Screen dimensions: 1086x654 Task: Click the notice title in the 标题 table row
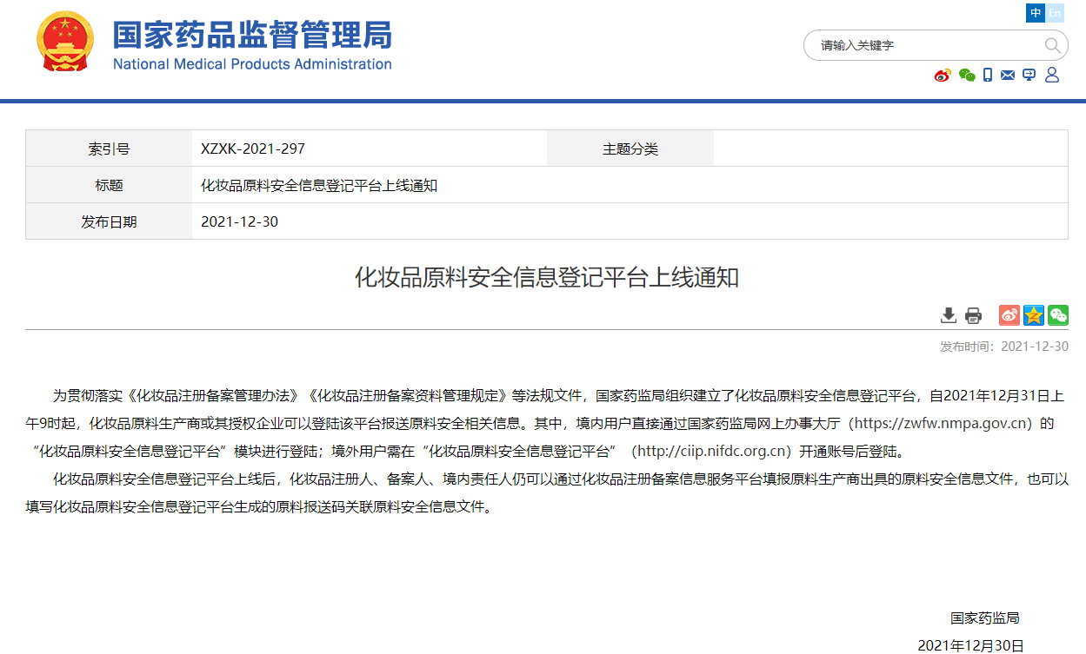pyautogui.click(x=319, y=185)
